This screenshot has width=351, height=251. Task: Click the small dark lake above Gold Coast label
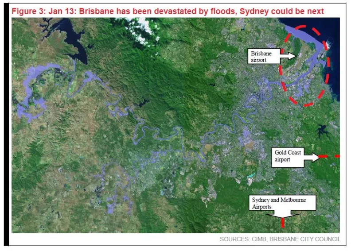322,131
